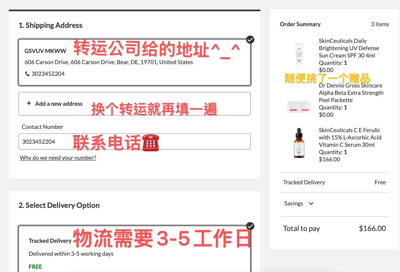Click the checkmark on Tracked Delivery option
This screenshot has height=272, width=400.
[250, 226]
